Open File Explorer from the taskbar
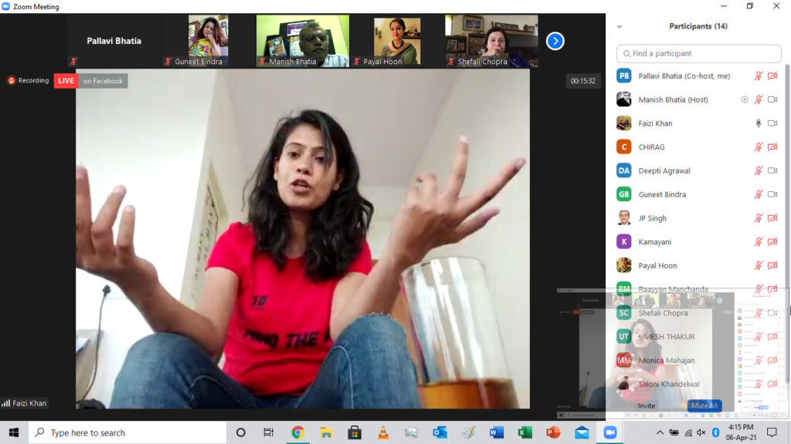Viewport: 791px width, 444px height. click(326, 432)
